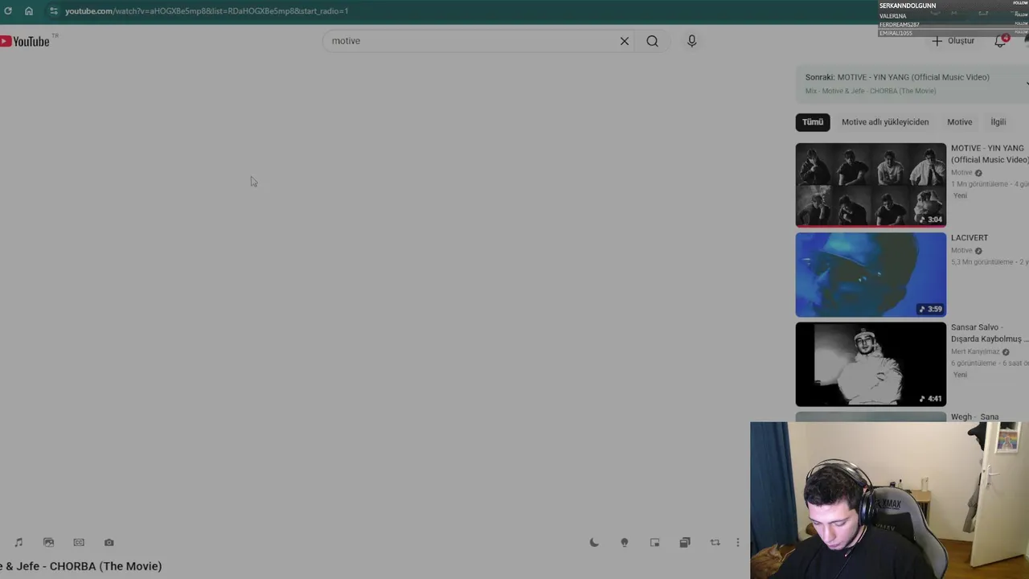Open the MOTIVE - YIN YANG video thumbnail

click(871, 185)
